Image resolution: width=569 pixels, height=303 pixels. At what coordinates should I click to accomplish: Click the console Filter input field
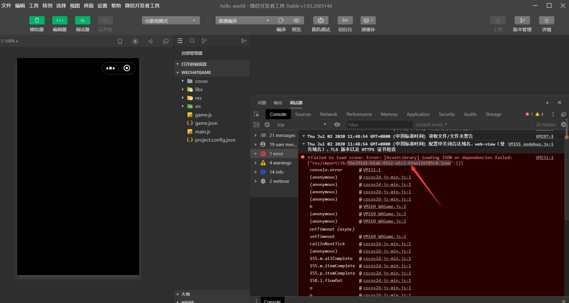click(379, 125)
